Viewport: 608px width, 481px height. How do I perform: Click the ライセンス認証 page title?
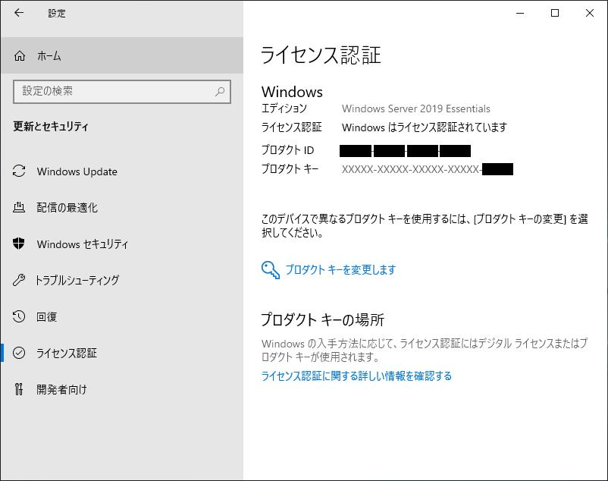point(321,55)
